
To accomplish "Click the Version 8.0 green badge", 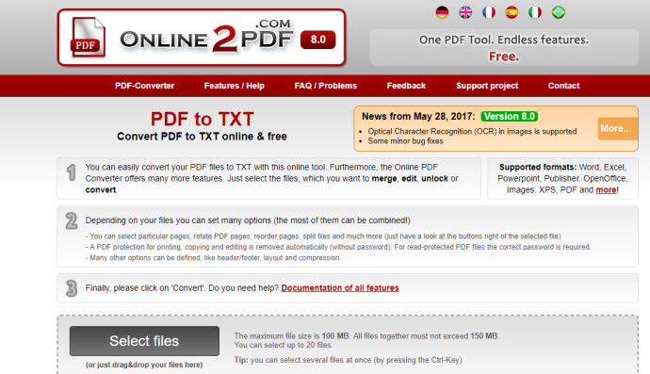I will pos(509,117).
